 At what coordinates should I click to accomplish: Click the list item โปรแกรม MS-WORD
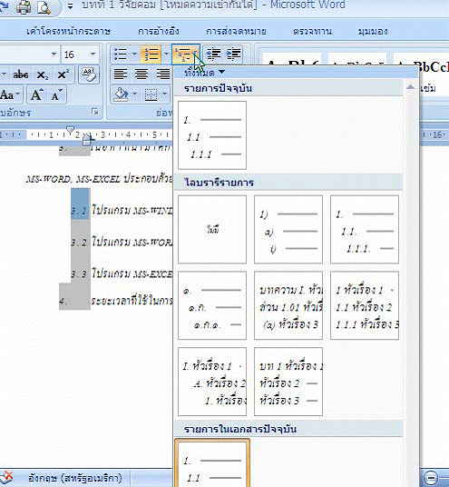coord(132,243)
